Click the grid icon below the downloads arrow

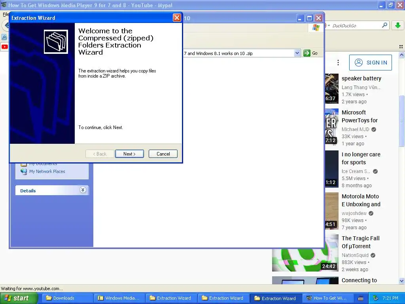[x=401, y=47]
